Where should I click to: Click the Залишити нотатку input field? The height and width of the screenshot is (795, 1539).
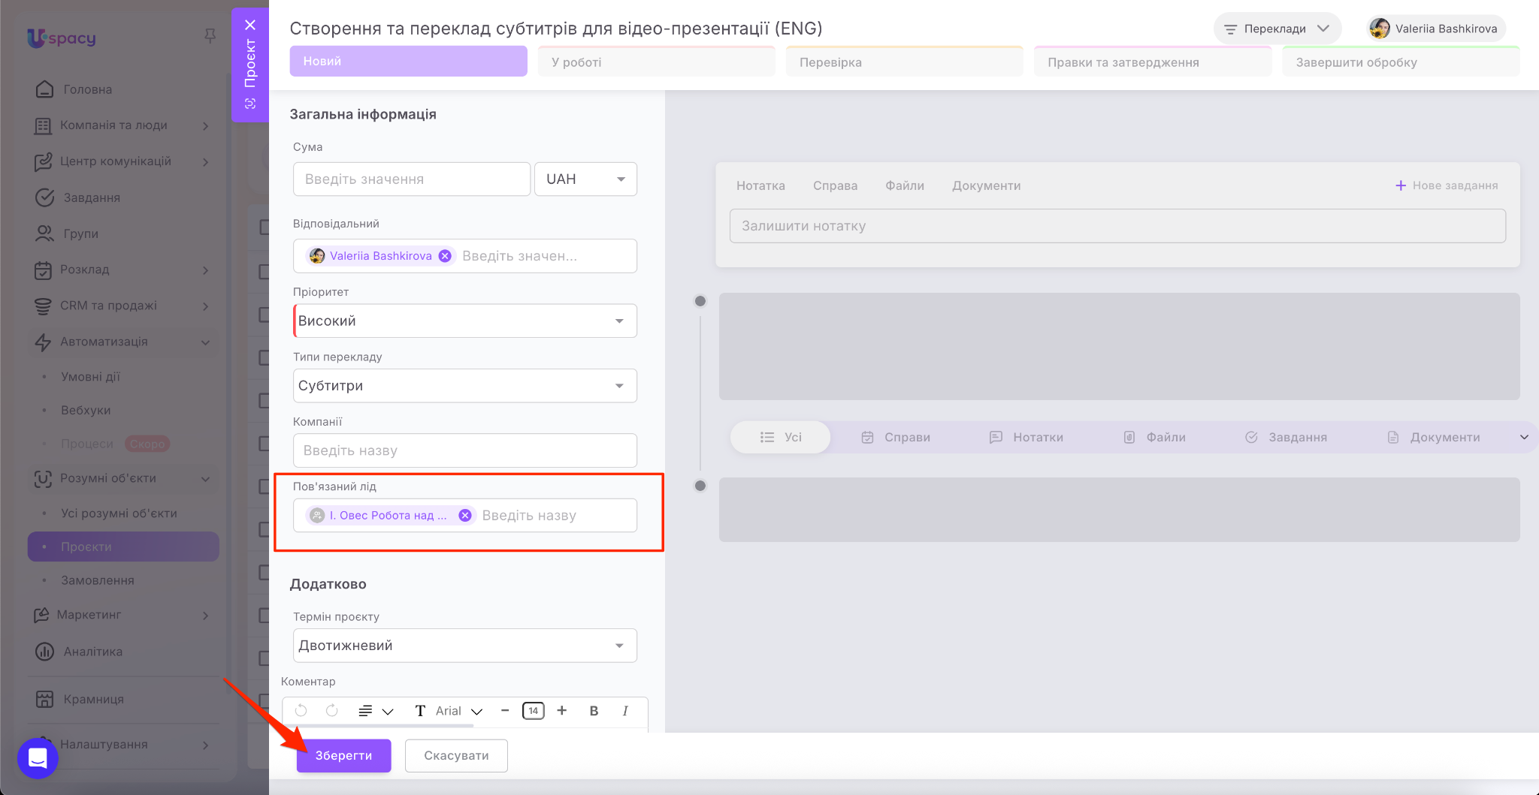tap(1117, 226)
